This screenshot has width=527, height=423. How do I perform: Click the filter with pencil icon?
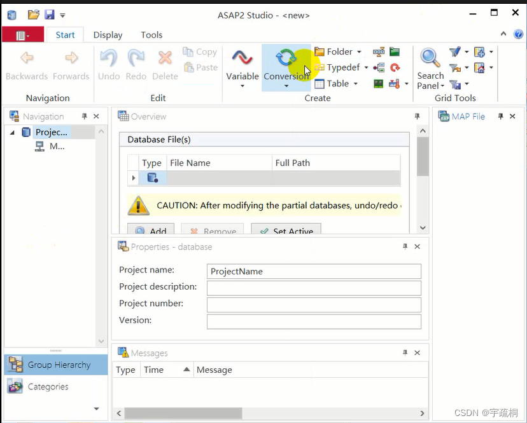point(454,51)
